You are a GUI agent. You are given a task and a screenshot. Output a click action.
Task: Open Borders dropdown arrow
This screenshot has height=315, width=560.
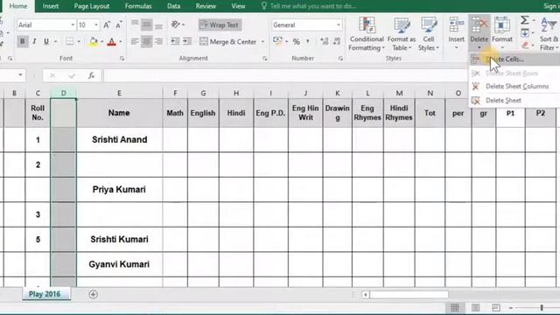pos(79,42)
